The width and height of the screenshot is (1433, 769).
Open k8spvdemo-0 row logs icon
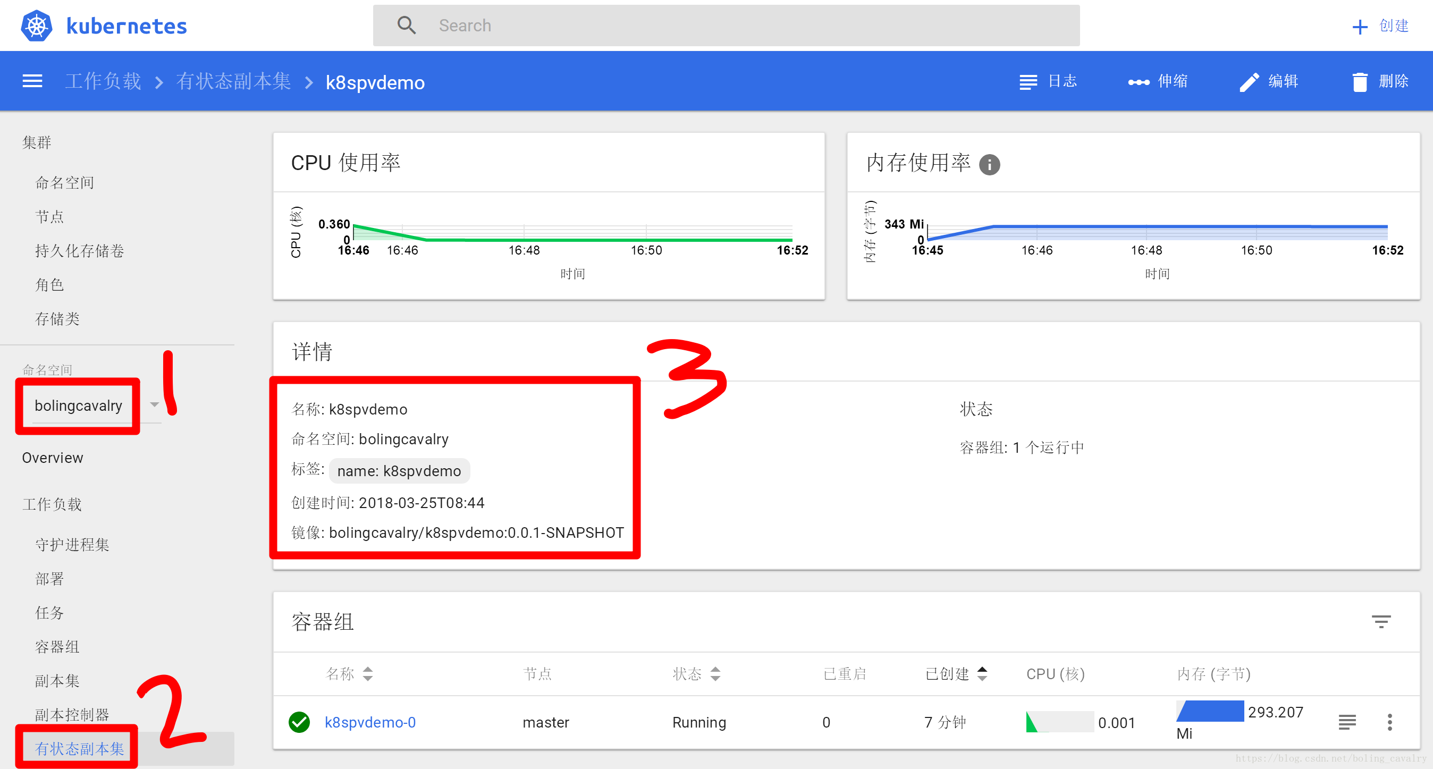click(1347, 722)
